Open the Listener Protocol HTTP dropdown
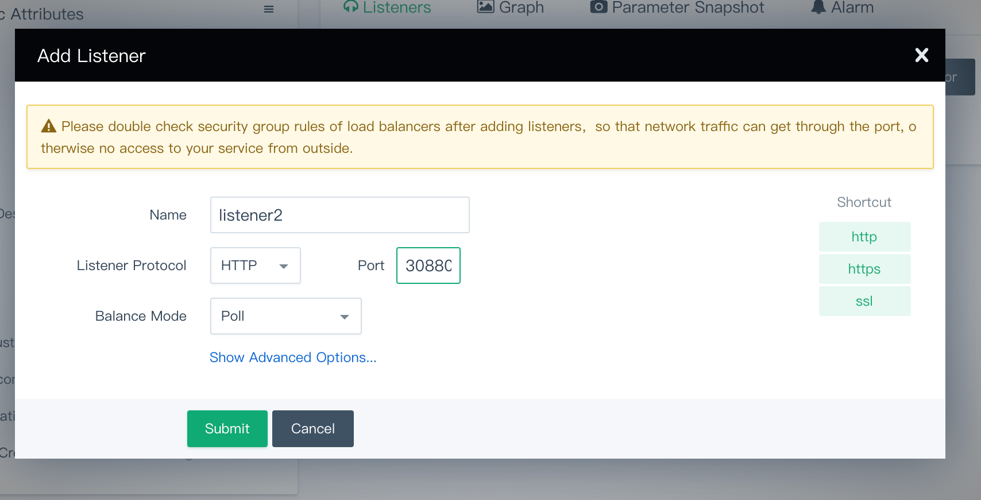This screenshot has height=500, width=981. [255, 266]
